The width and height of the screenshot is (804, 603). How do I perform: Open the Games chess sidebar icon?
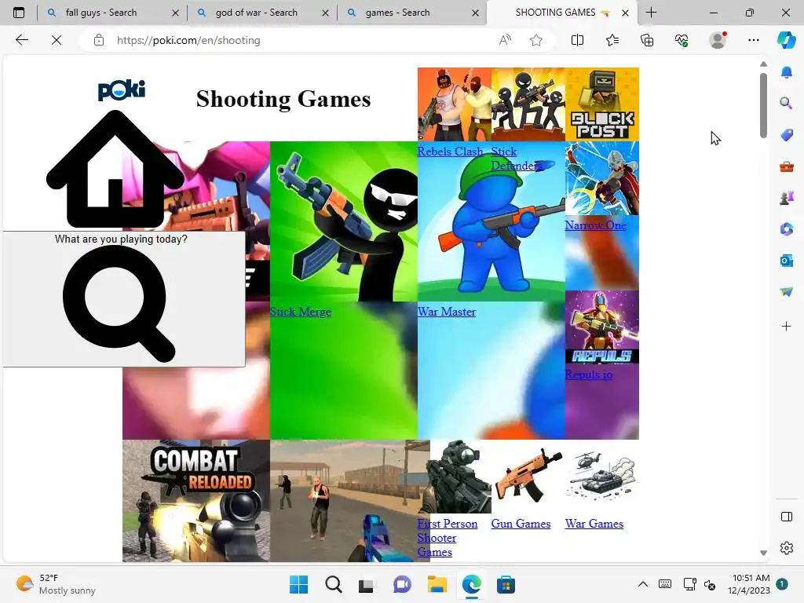(x=787, y=197)
